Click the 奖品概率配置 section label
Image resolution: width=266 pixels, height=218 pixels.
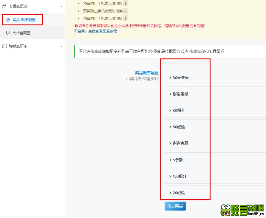point(147,73)
